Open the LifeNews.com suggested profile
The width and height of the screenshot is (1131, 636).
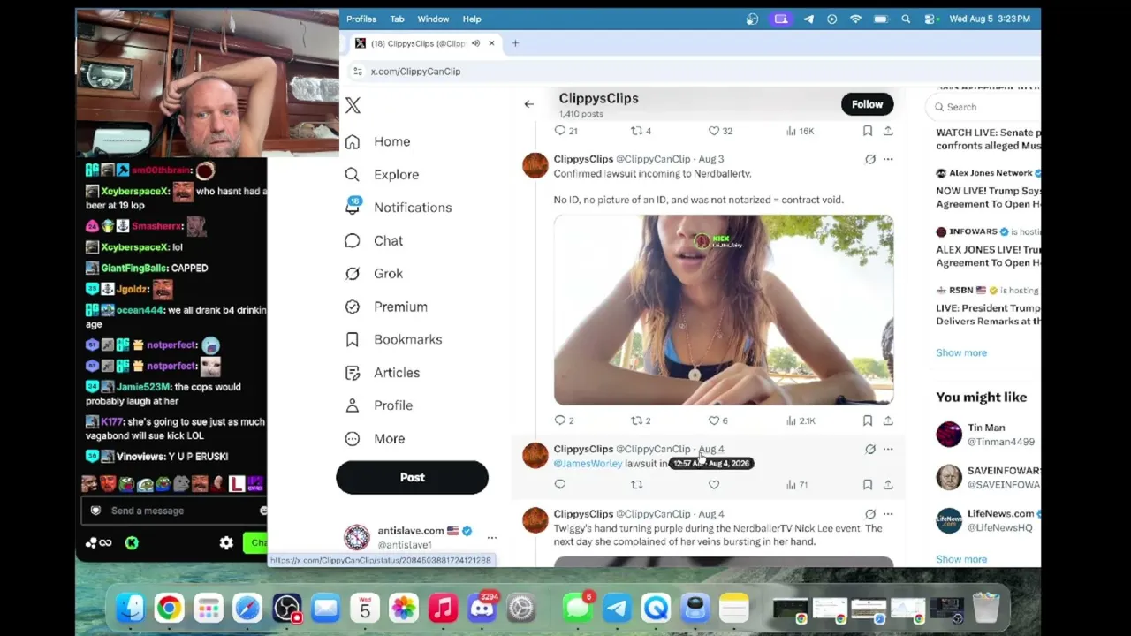tap(988, 520)
